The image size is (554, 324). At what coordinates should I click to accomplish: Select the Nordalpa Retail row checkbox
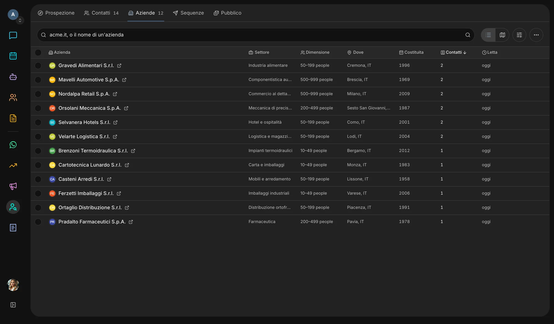(38, 94)
